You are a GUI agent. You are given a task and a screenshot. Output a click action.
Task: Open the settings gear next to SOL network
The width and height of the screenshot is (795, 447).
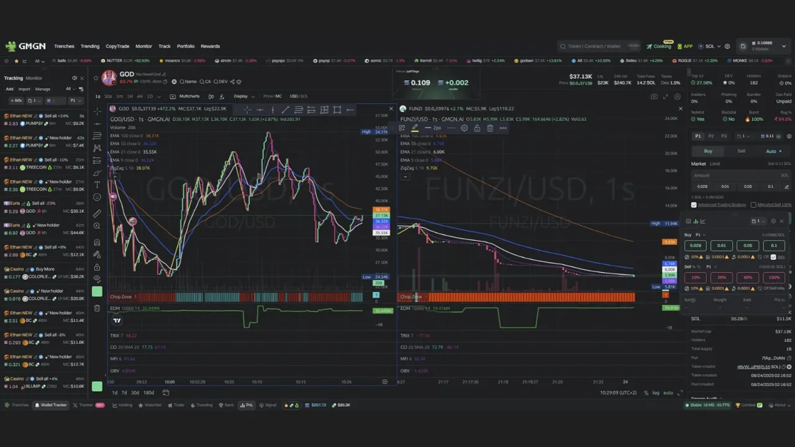tap(727, 46)
